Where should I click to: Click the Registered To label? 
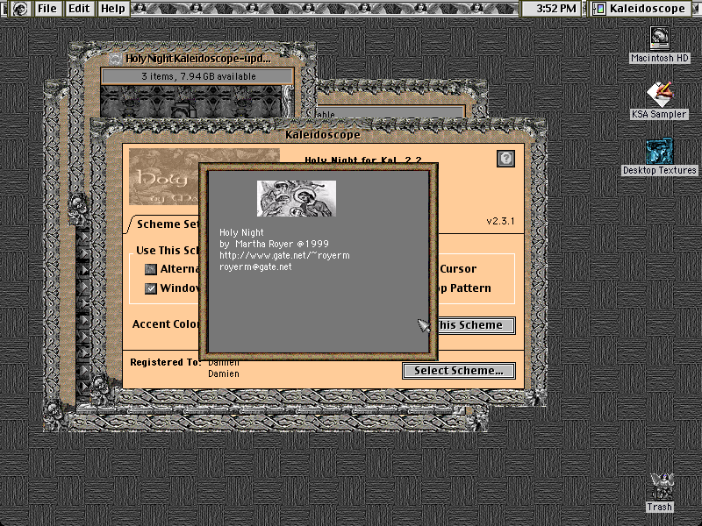point(165,362)
